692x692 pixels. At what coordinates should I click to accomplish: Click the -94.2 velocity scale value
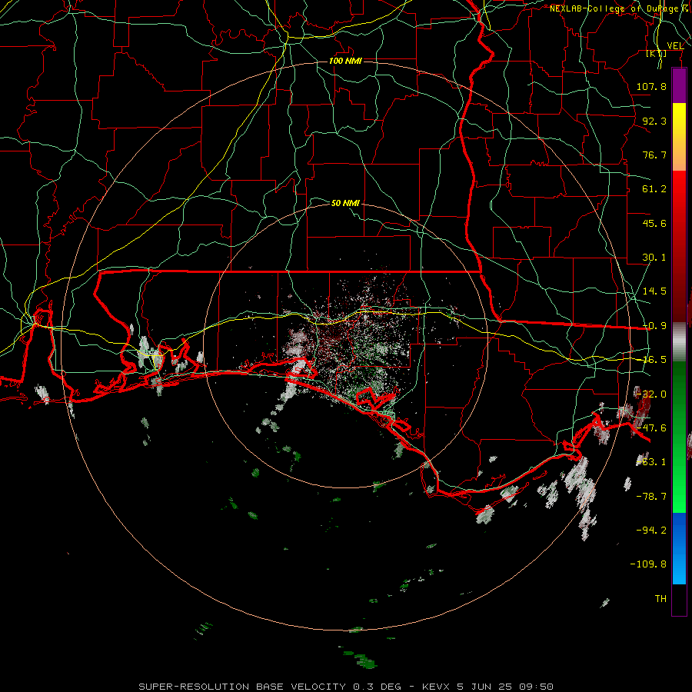tap(651, 531)
